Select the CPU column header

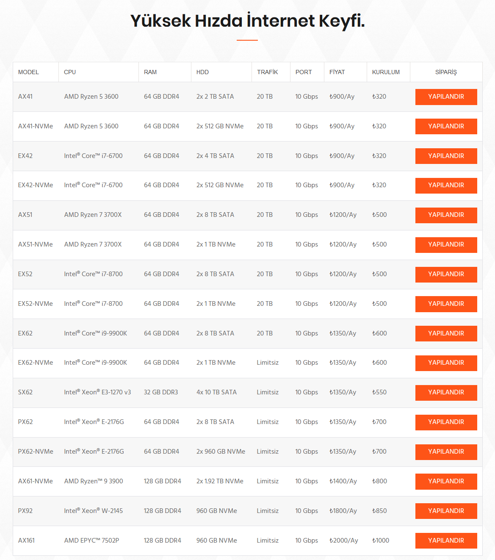tap(70, 72)
